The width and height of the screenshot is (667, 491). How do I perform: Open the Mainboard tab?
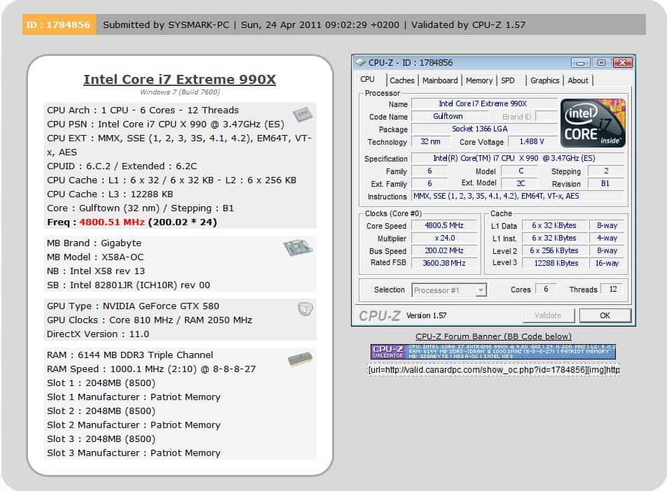click(440, 80)
